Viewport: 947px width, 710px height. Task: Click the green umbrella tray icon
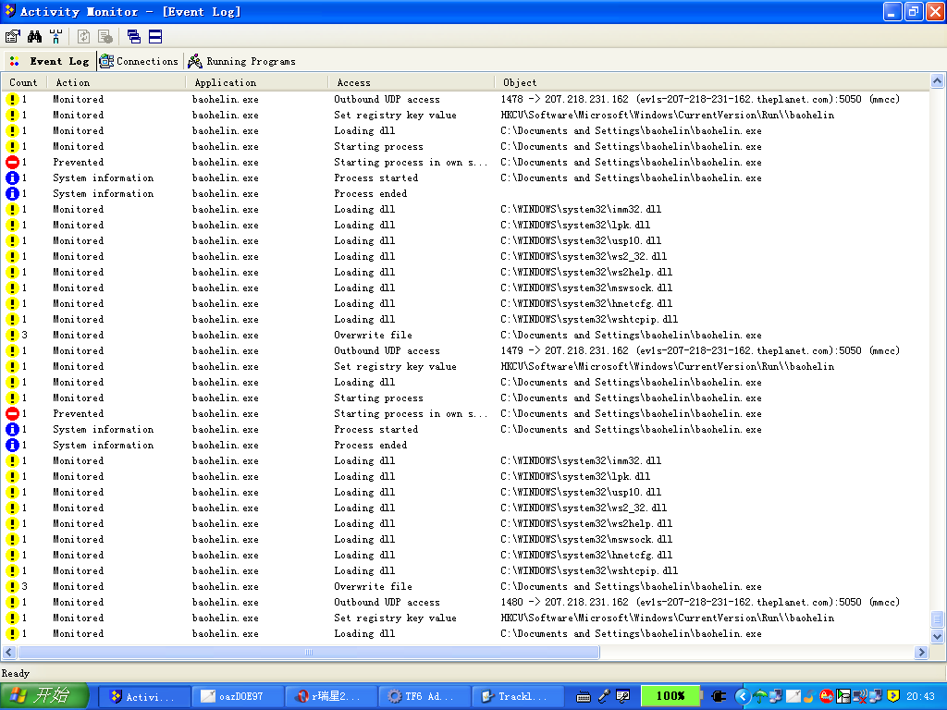[760, 697]
